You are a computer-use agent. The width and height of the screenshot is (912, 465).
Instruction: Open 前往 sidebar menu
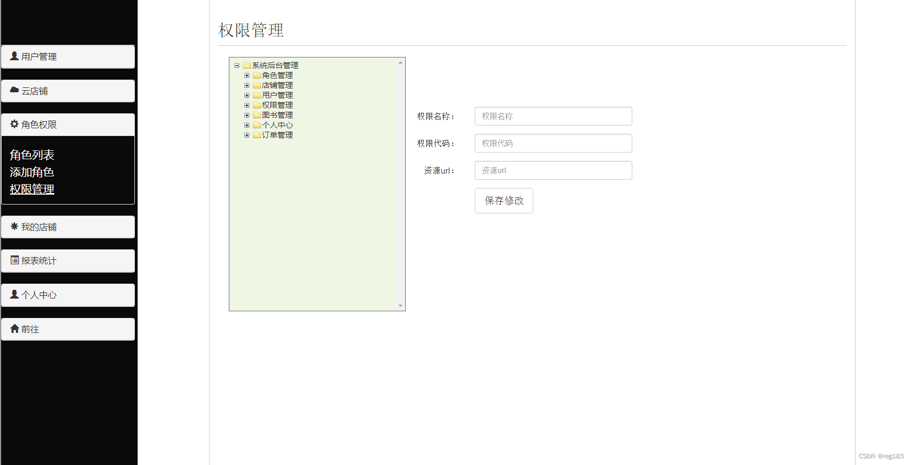pyautogui.click(x=68, y=329)
